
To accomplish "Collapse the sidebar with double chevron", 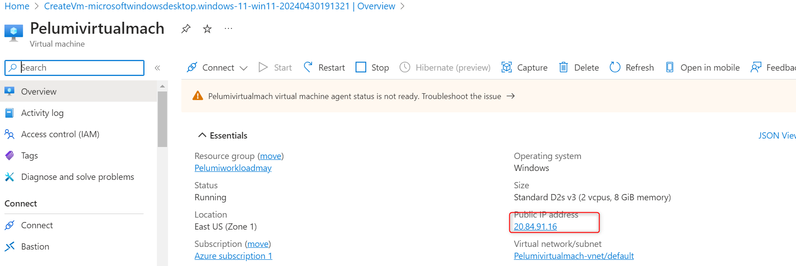I will coord(157,68).
